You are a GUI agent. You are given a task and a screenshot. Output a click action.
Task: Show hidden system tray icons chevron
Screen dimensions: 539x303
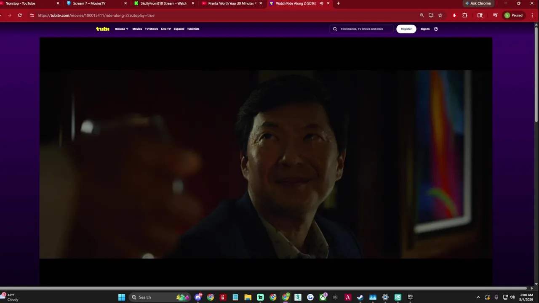coord(478,297)
